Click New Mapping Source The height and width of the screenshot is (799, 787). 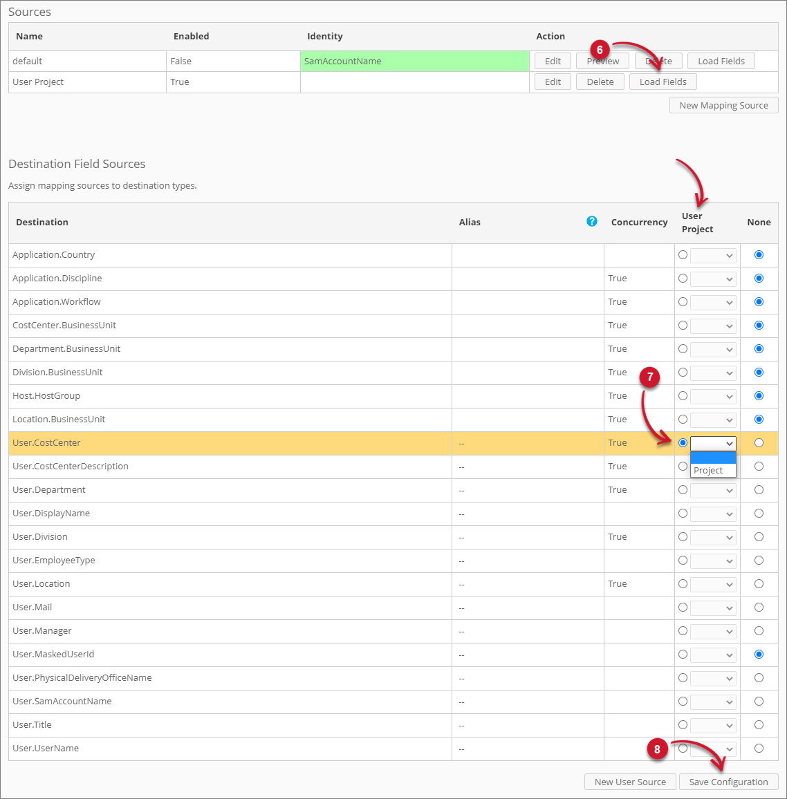point(723,105)
